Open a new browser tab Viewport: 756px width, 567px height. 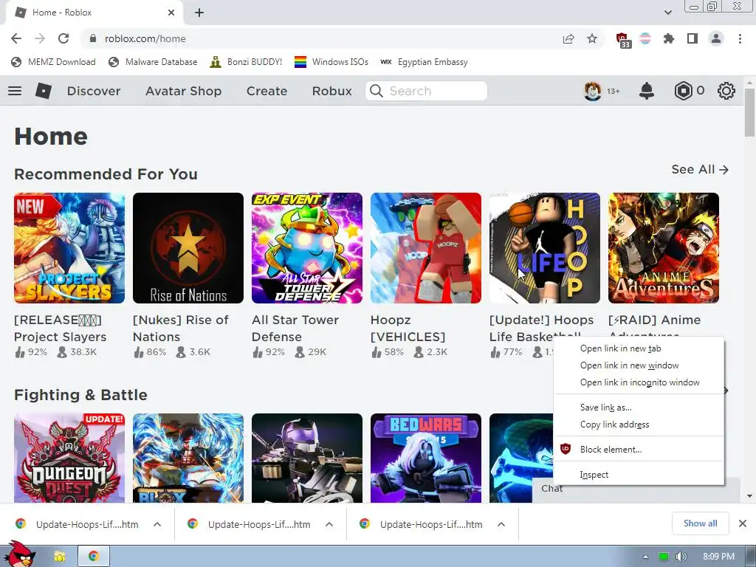[199, 13]
